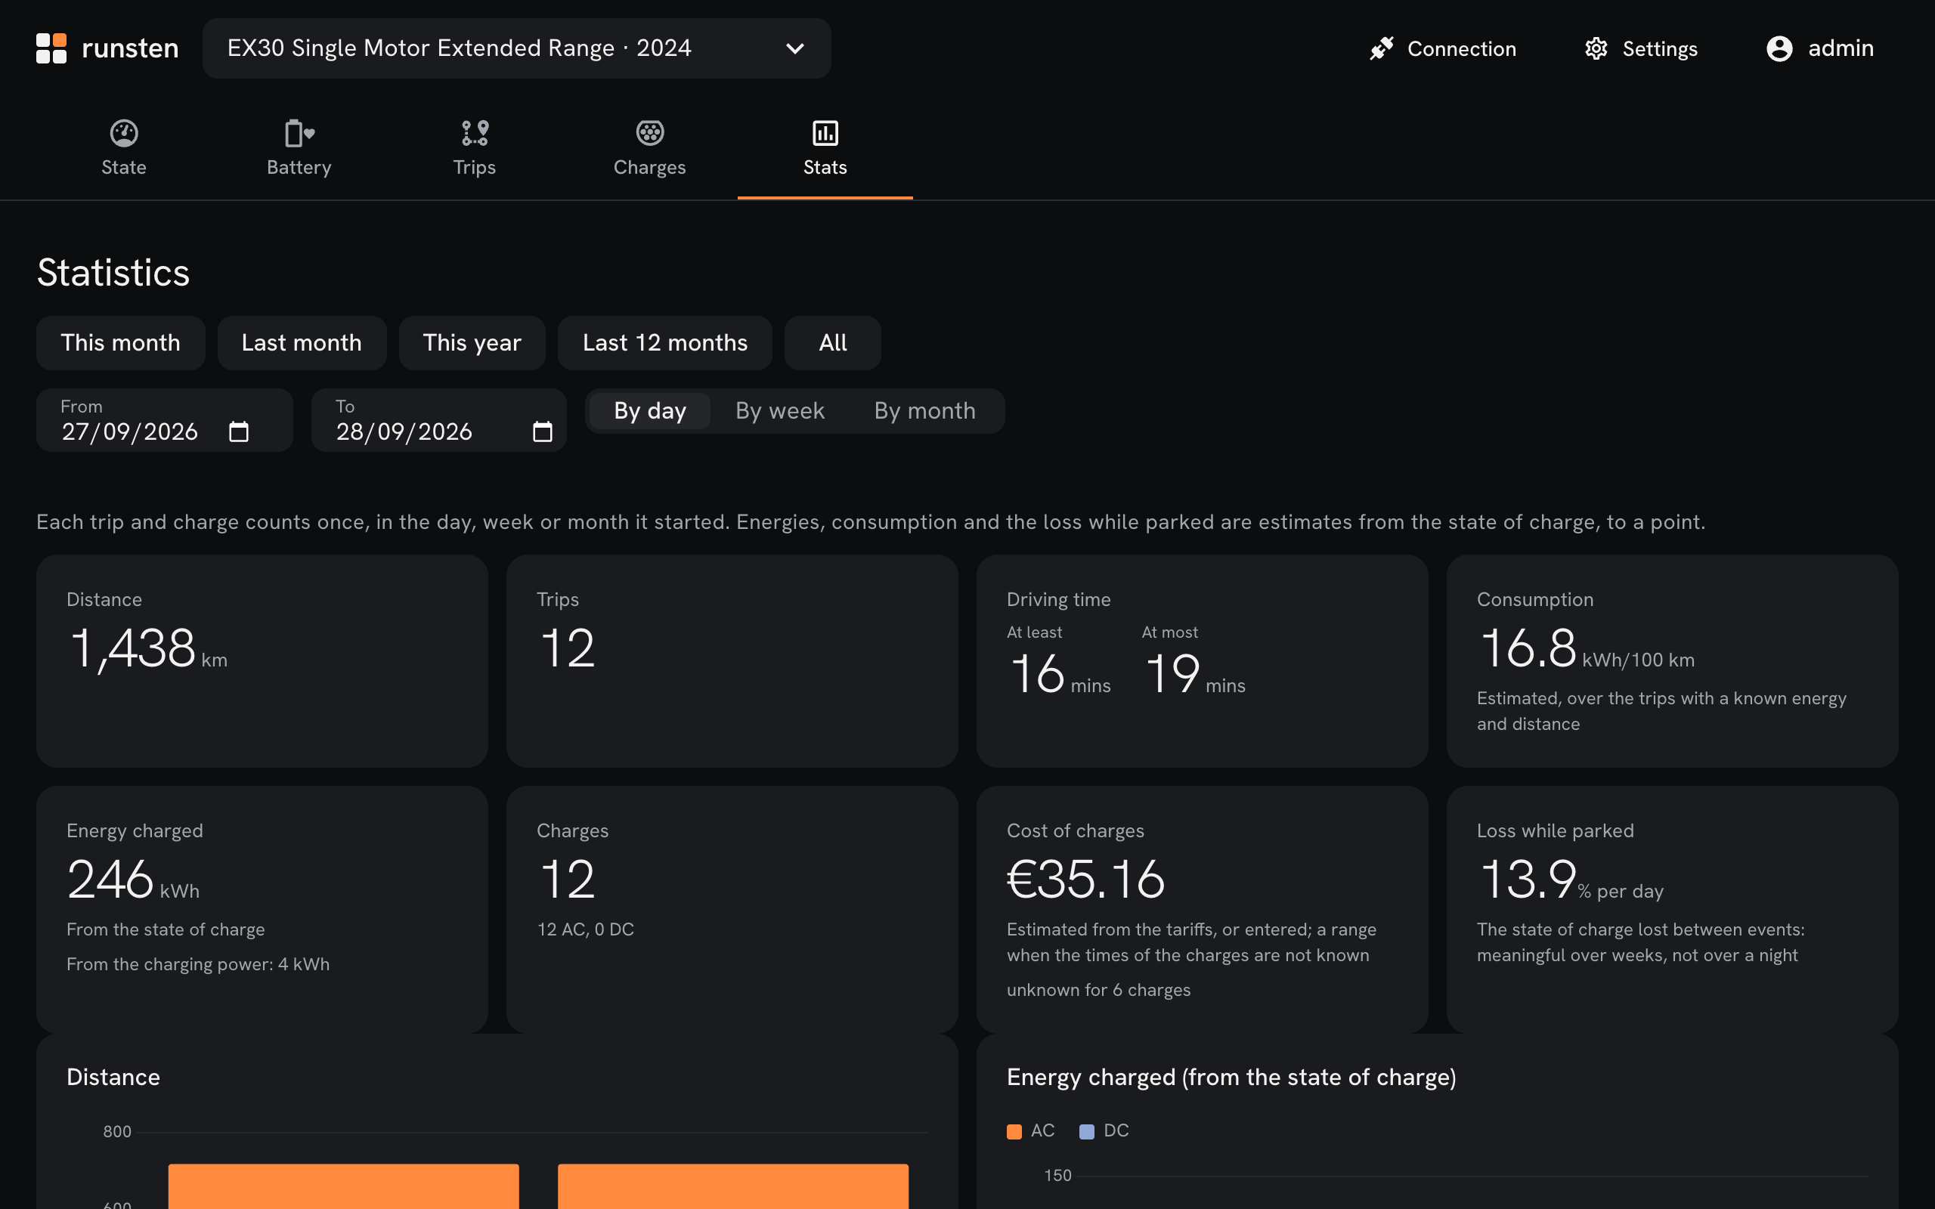Open the To date calendar picker
The height and width of the screenshot is (1209, 1935).
tap(542, 431)
